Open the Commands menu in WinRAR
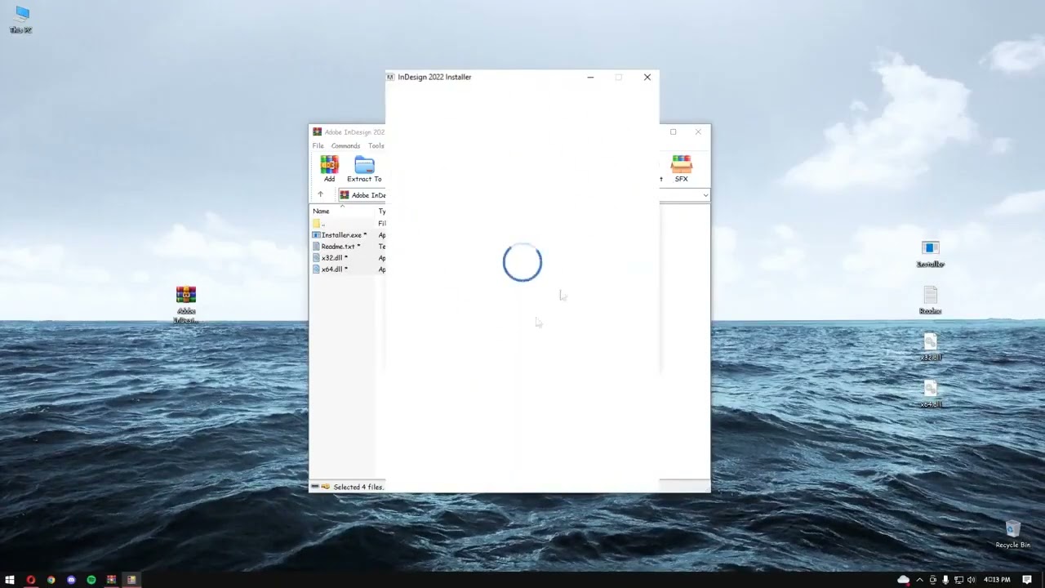This screenshot has width=1045, height=588. pos(345,146)
